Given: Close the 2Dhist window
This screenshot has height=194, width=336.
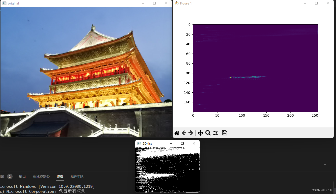Looking at the screenshot, I should (x=194, y=143).
